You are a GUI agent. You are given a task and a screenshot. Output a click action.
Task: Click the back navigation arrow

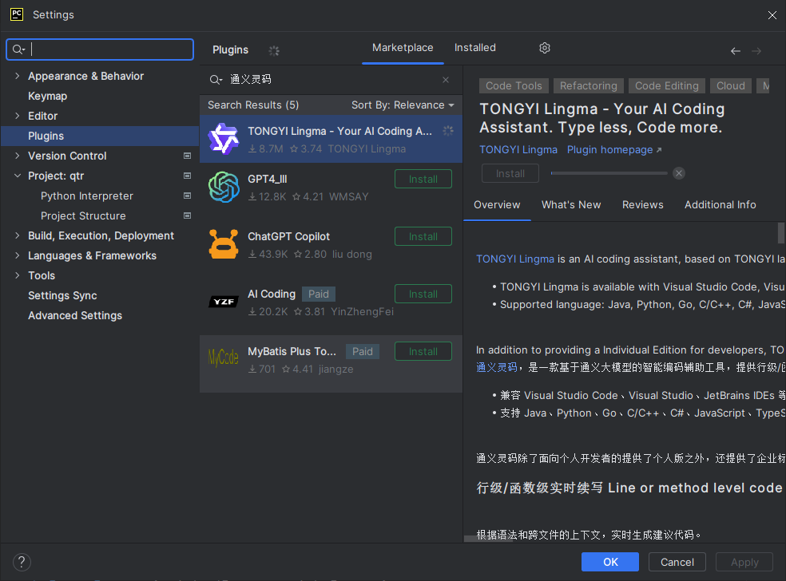(x=736, y=51)
